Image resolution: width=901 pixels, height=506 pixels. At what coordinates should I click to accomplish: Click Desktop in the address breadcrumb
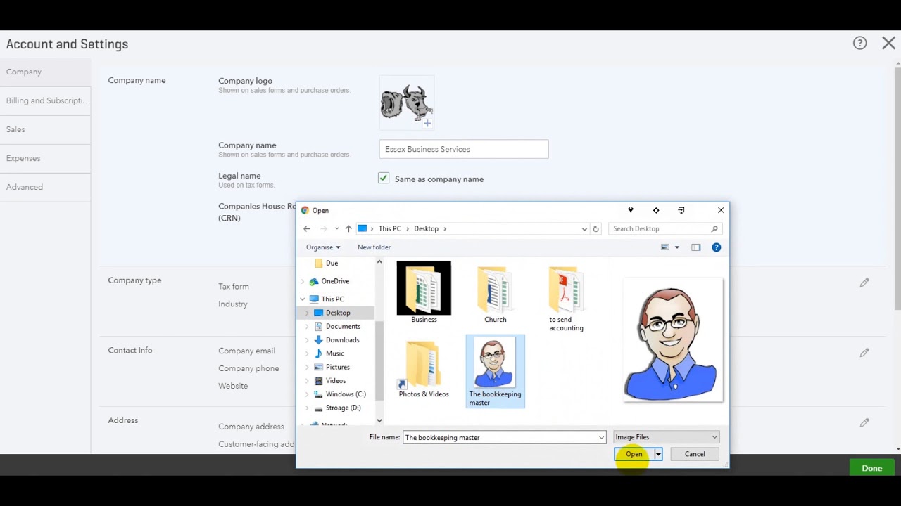426,228
